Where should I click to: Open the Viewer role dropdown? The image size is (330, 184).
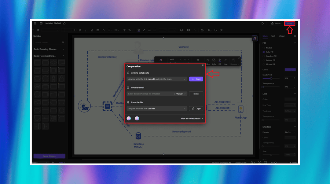point(181,94)
